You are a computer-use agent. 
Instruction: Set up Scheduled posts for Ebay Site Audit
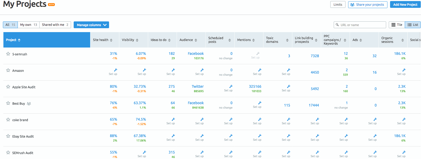pos(229,138)
